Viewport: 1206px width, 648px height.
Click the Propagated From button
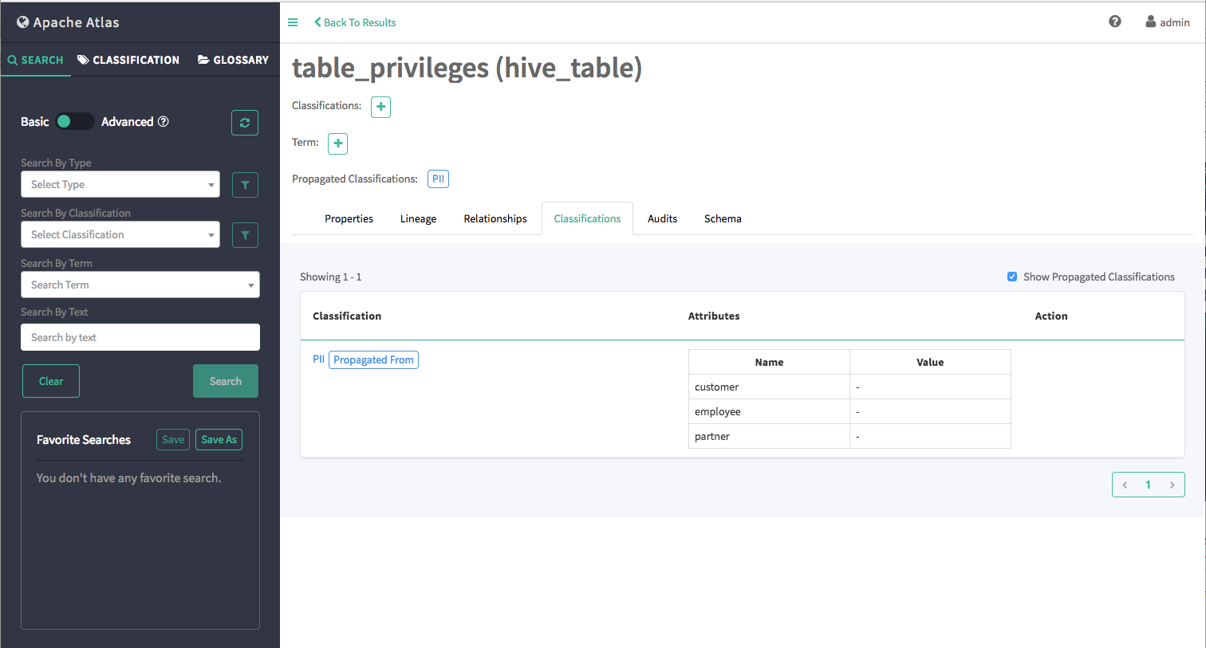coord(373,359)
